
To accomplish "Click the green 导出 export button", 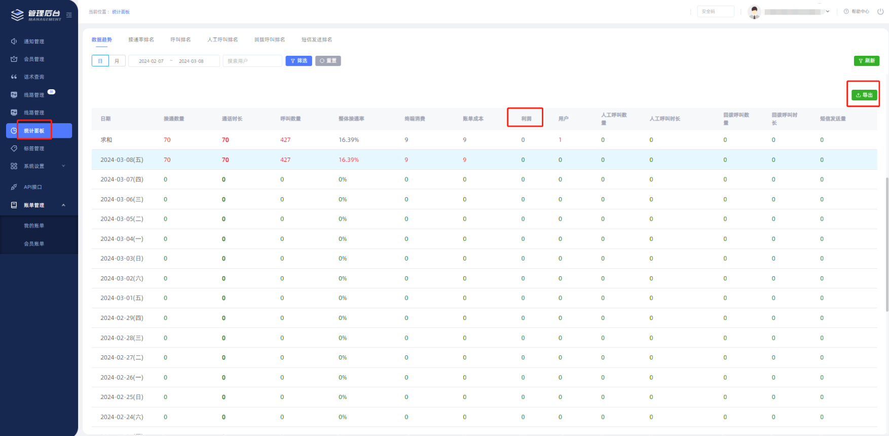I will click(x=864, y=95).
